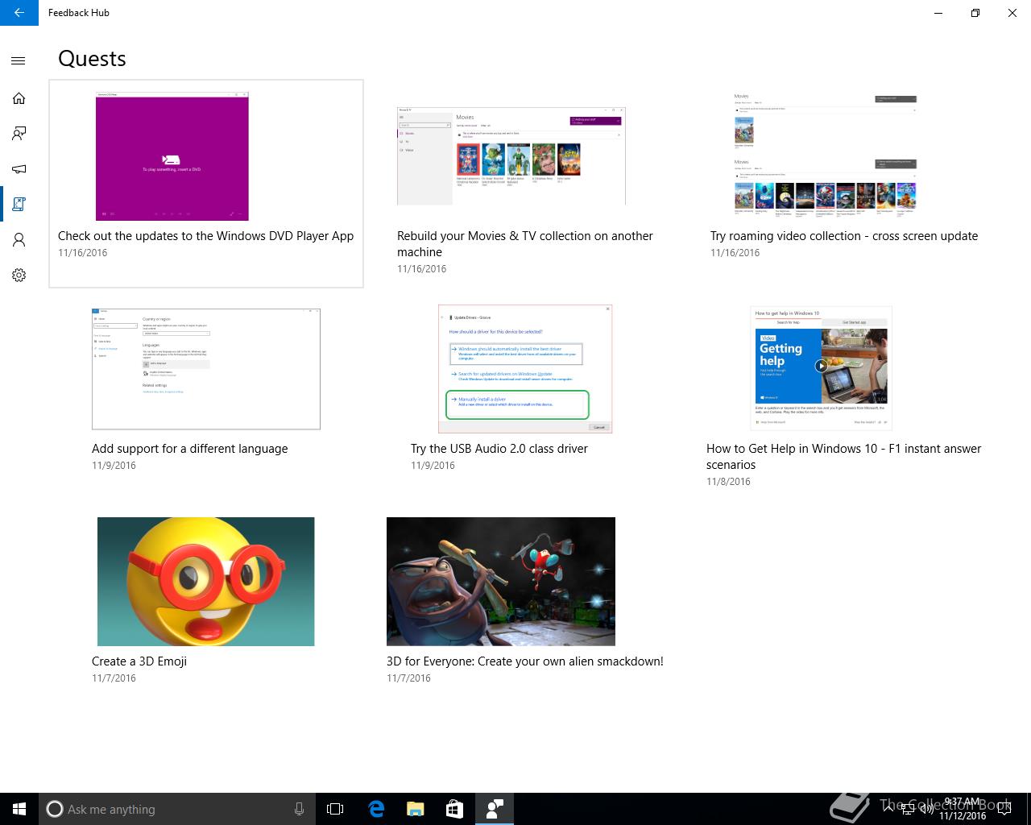Open Windows DVD Player quest thumbnail
Image resolution: width=1031 pixels, height=825 pixels.
(172, 156)
